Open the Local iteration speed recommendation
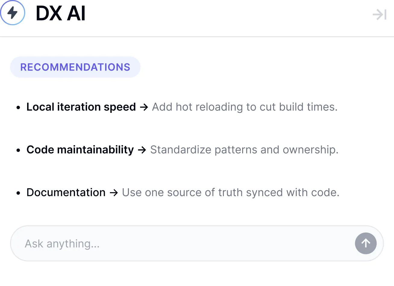394x286 pixels. pyautogui.click(x=81, y=107)
